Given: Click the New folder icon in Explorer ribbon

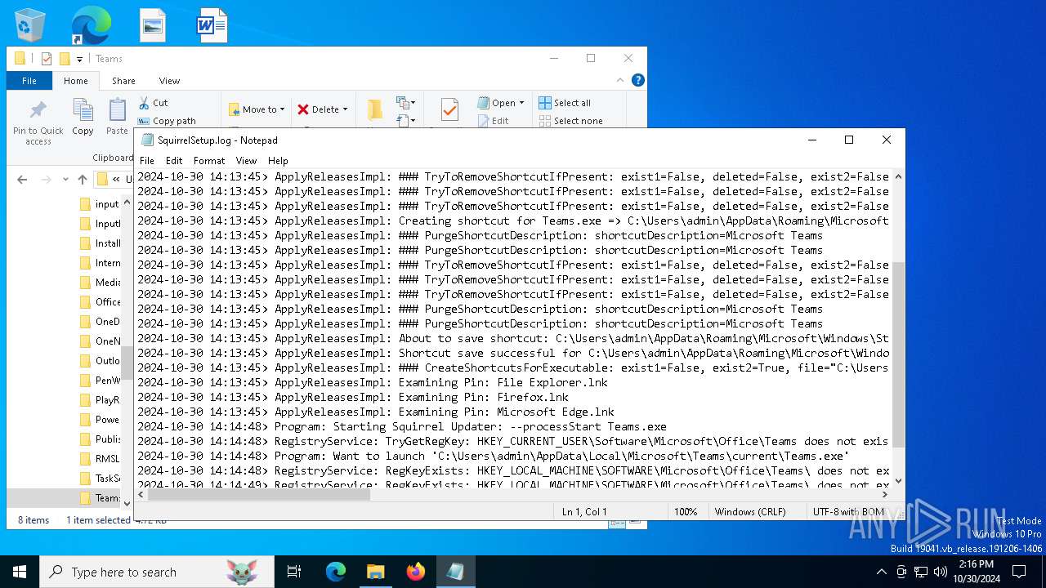Looking at the screenshot, I should pos(374,109).
